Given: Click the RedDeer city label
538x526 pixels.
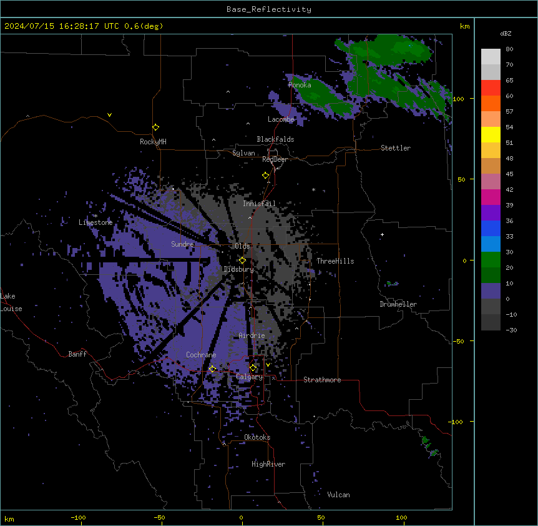Looking at the screenshot, I should pyautogui.click(x=275, y=159).
